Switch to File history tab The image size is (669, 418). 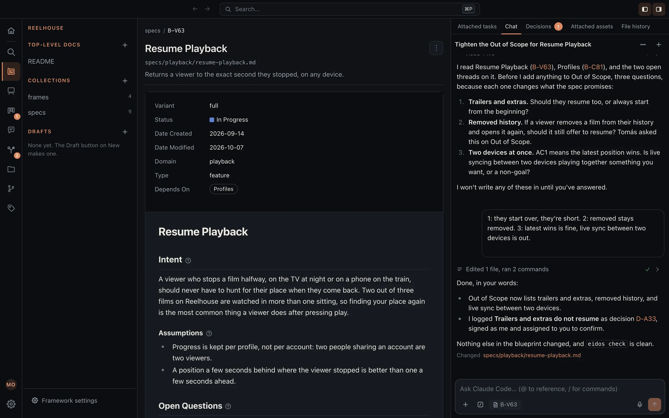coord(636,26)
